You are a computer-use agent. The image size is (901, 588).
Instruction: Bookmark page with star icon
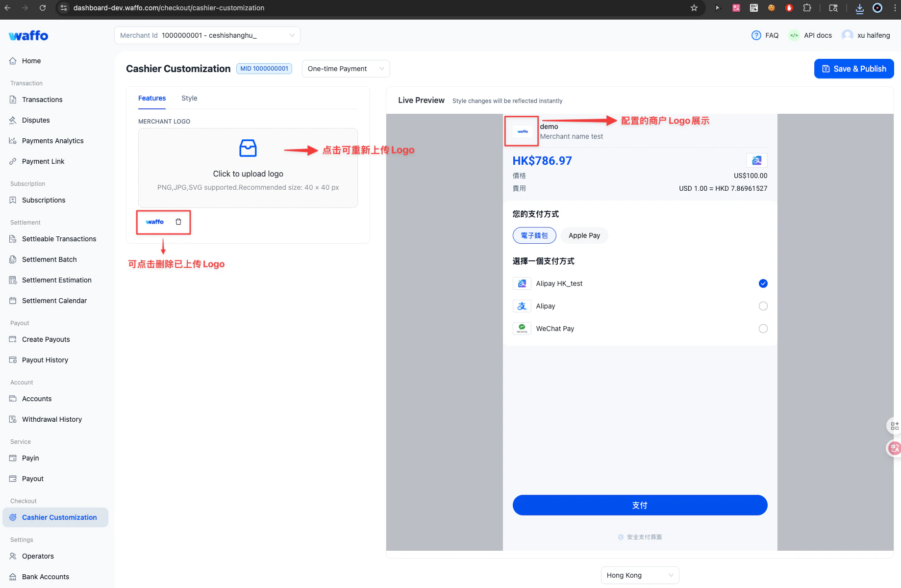click(x=694, y=8)
